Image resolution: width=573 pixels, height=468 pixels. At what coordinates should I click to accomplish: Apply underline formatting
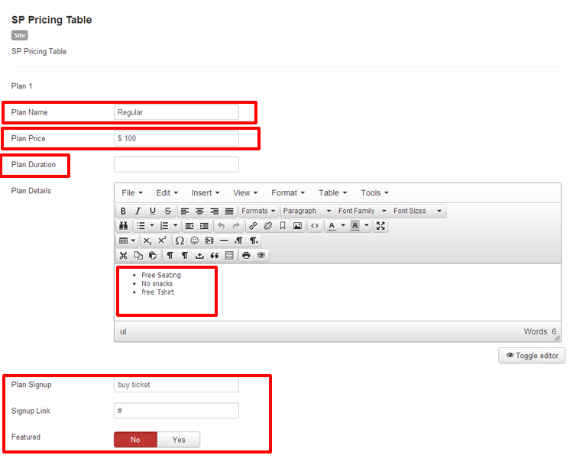point(153,211)
